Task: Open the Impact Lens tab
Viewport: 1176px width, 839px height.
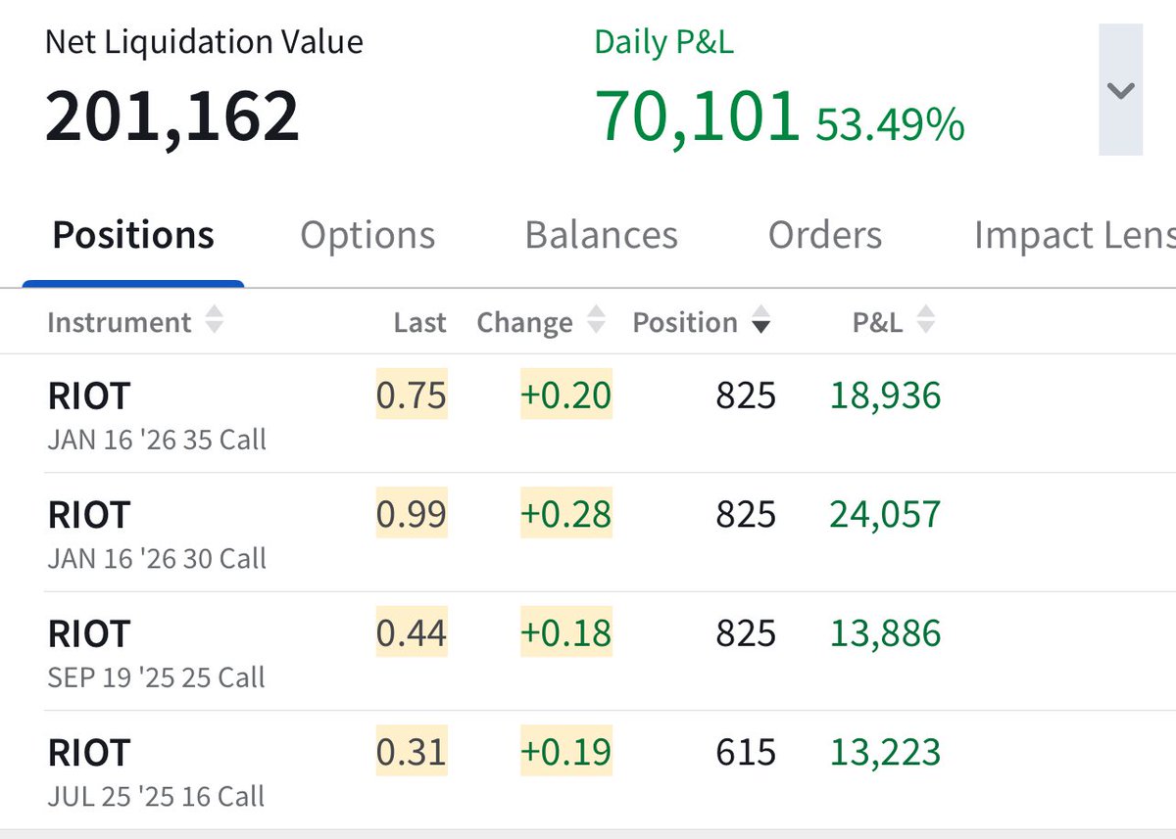Action: coord(1074,235)
